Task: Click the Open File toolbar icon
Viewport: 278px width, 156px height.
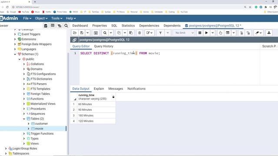Action: 75,33
